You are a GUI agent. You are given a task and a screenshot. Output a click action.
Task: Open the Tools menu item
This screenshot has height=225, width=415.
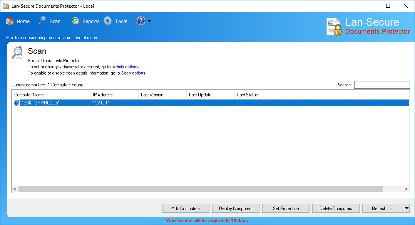[121, 22]
